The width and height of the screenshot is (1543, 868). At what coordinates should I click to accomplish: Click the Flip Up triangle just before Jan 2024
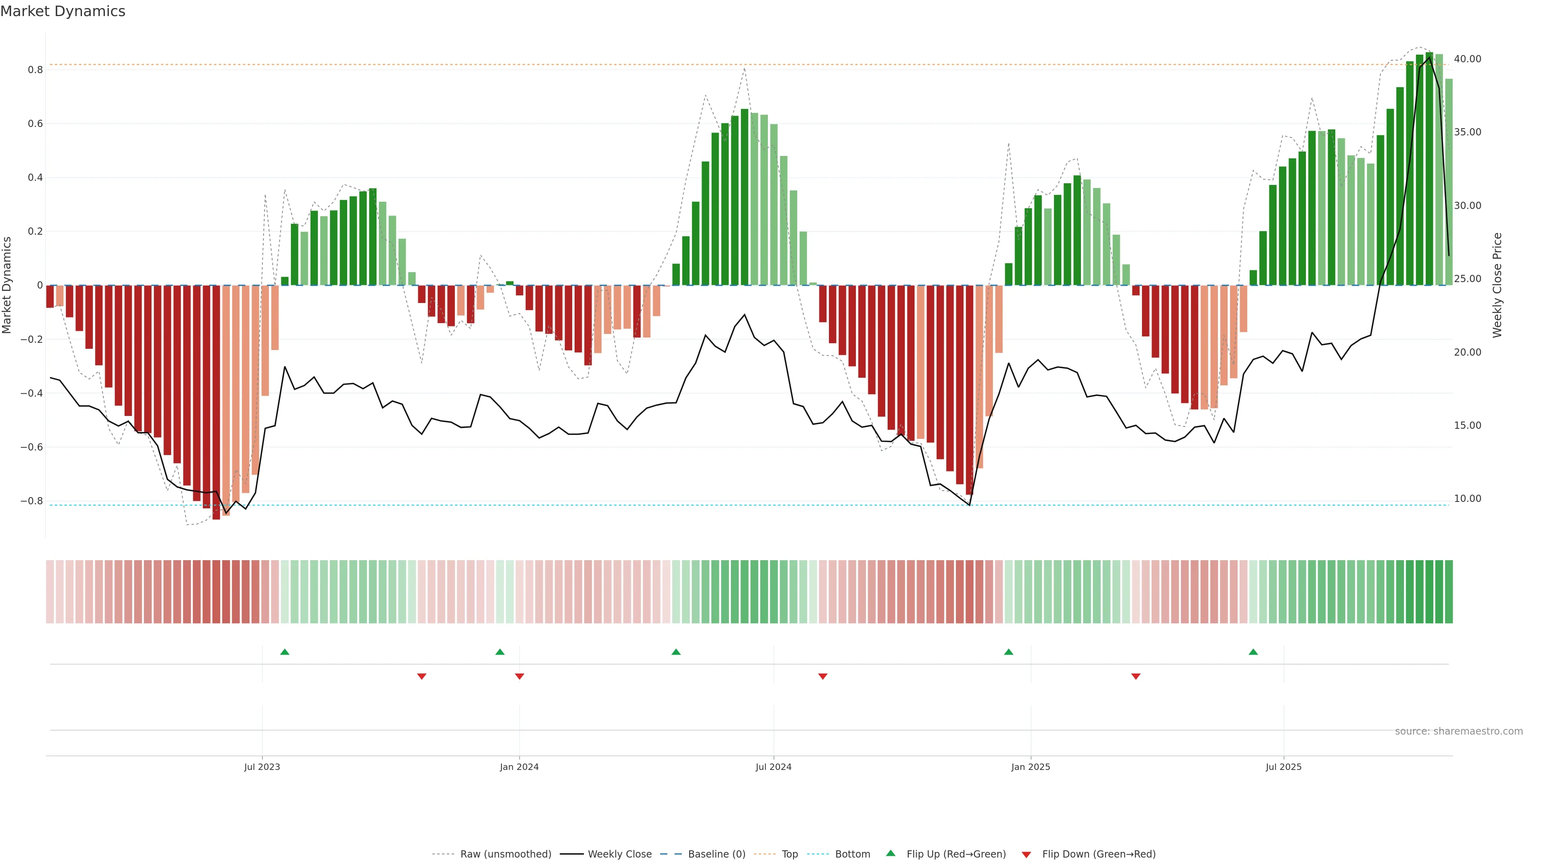pos(499,652)
